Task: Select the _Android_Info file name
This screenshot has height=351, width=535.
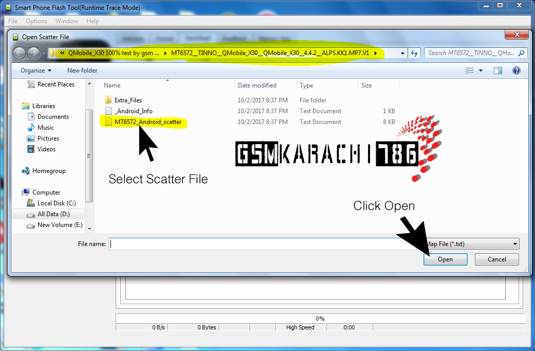Action: click(x=134, y=111)
